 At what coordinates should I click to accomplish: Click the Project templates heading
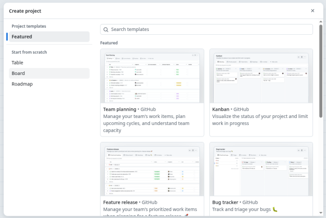point(29,26)
